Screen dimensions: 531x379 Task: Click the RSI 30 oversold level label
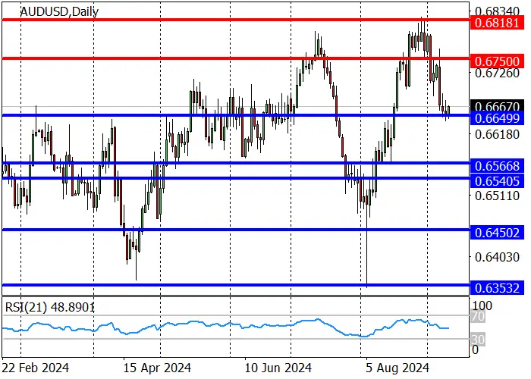[478, 339]
